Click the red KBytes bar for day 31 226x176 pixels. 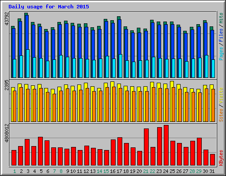coord(212,160)
